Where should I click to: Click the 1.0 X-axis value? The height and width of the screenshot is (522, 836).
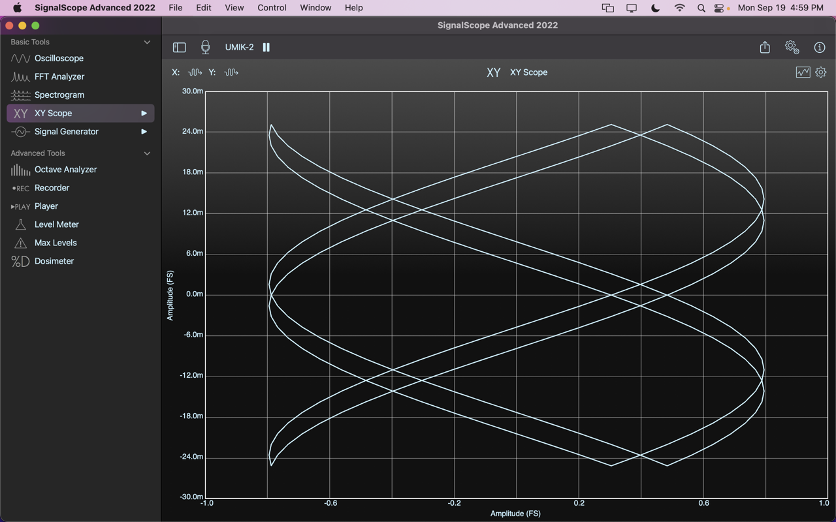click(x=824, y=503)
